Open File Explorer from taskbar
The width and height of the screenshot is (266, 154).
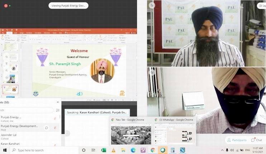pos(123,150)
